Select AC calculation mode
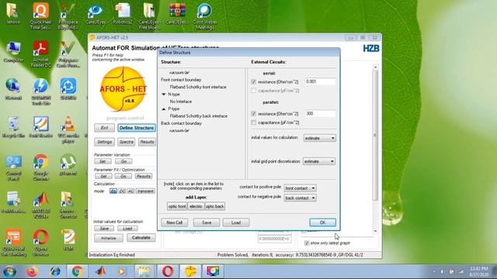The height and width of the screenshot is (279, 497). point(130,191)
